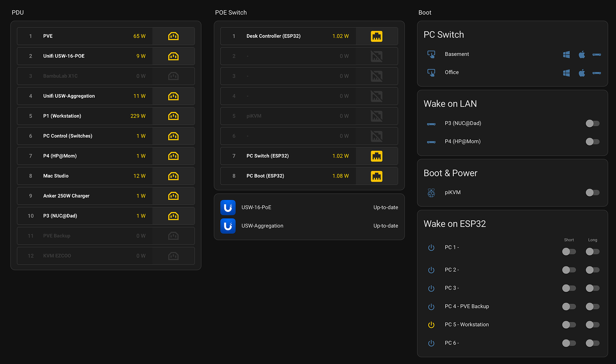Viewport: 616px width, 364px height.
Task: Toggle Mac Studio outlet plug icon
Action: 173,176
